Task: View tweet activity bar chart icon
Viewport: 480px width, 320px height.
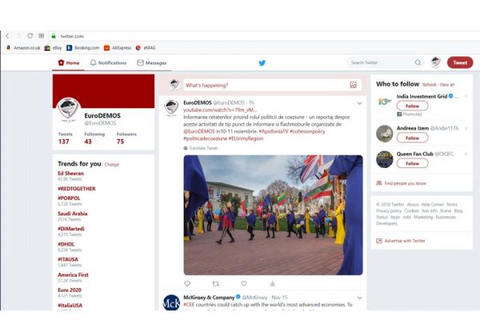Action: click(x=272, y=284)
